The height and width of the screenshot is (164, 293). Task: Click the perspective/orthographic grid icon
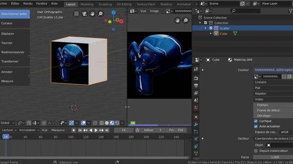(76, 14)
